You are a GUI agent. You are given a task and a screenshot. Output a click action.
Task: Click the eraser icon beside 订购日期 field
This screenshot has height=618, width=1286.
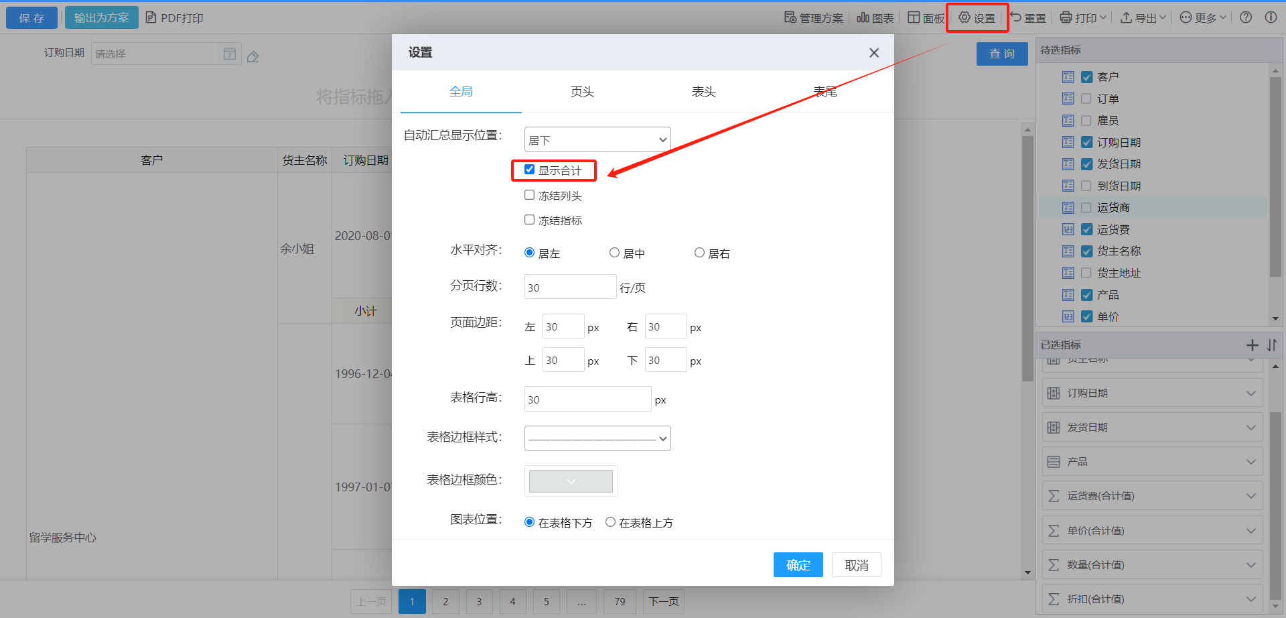tap(253, 57)
